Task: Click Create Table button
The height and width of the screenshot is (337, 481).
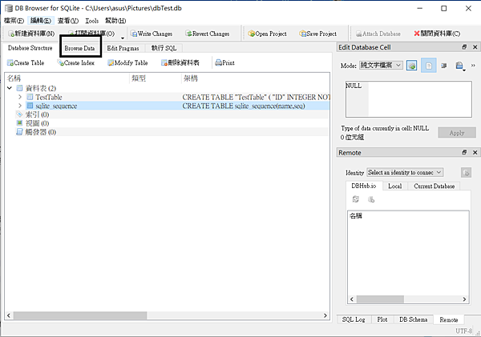Action: coord(26,62)
